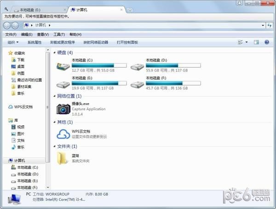Click 卸载或更改程序
The image size is (276, 209).
click(x=63, y=42)
